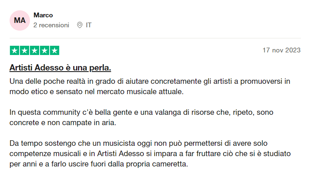Click the location pin icon
Screen dimensions: 309x172
[79, 25]
